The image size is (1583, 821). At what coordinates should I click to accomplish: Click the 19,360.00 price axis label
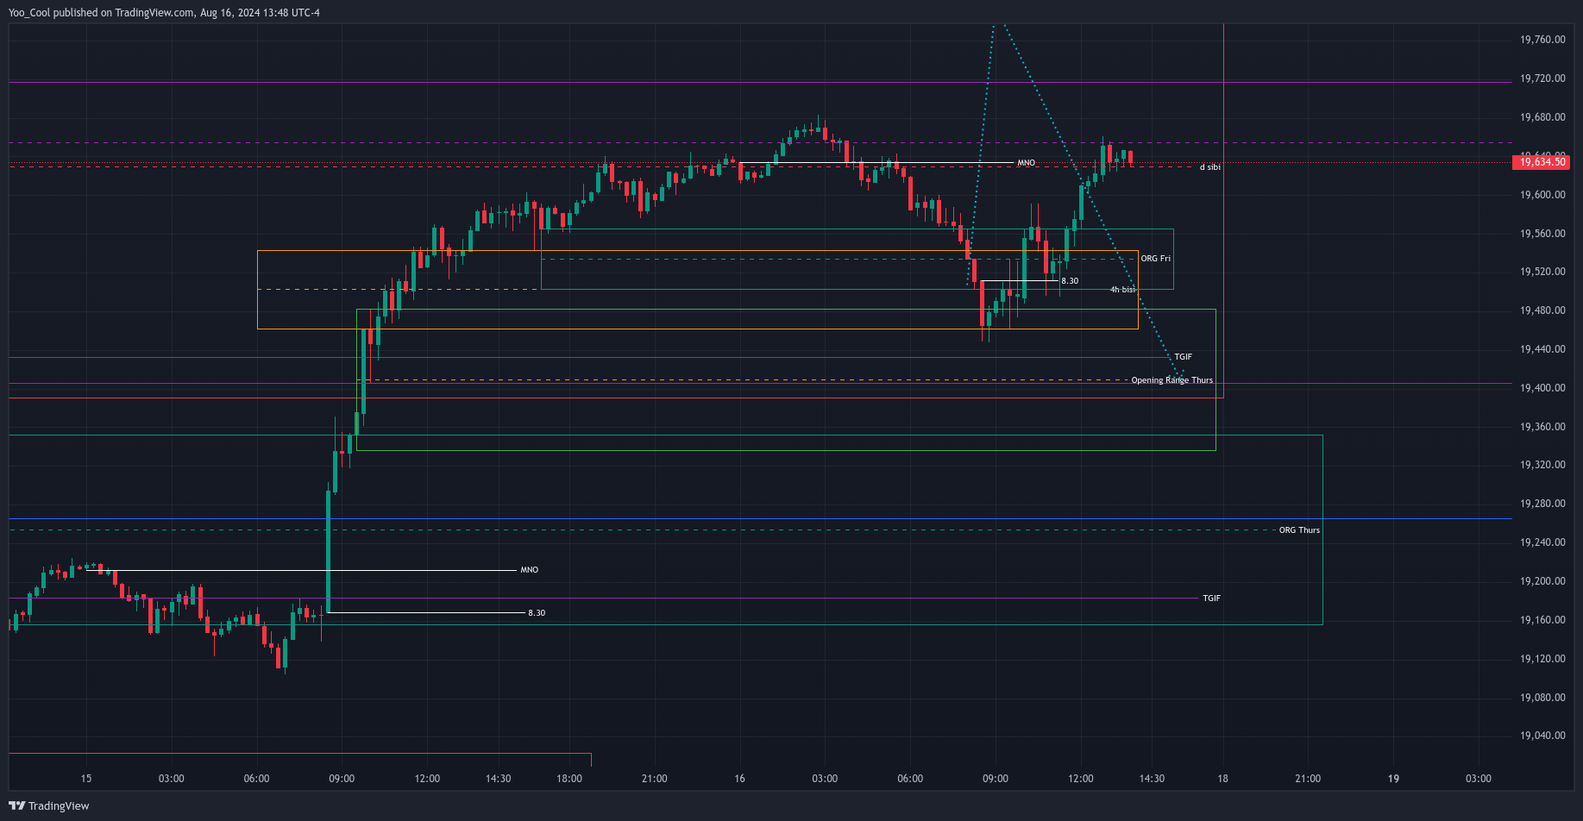[1542, 427]
